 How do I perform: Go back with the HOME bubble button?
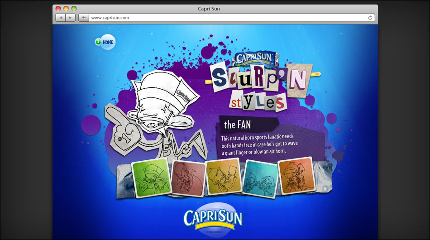[x=105, y=42]
